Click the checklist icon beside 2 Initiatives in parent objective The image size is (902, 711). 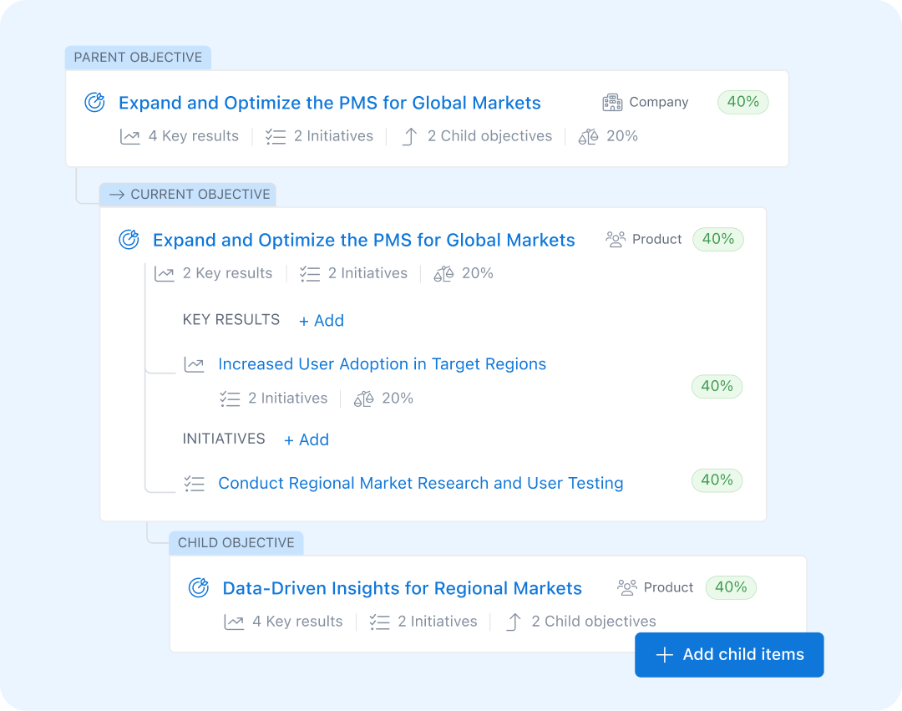(276, 137)
